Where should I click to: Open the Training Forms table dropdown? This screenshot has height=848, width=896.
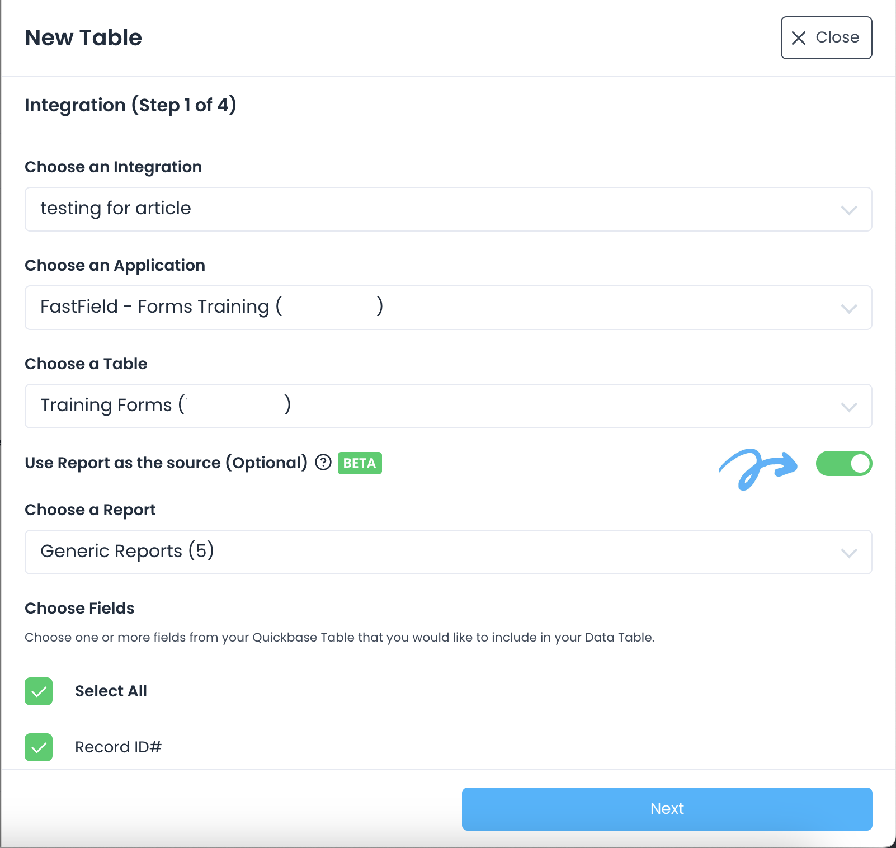pos(447,406)
